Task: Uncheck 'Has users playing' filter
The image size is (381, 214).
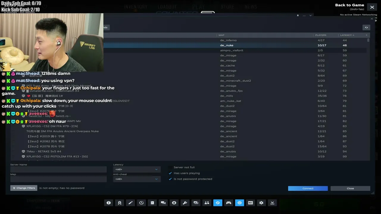Action: (x=170, y=173)
